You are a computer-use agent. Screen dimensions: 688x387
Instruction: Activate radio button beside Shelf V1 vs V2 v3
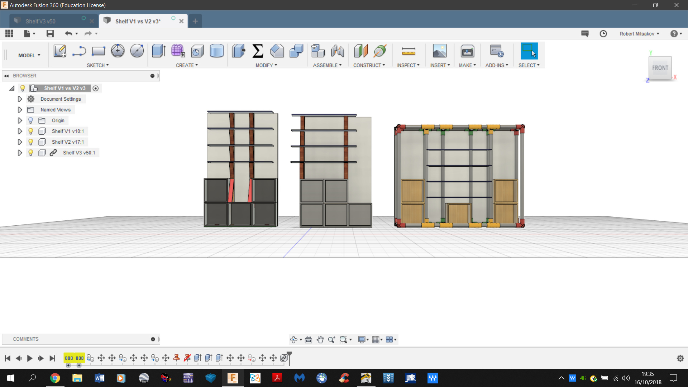(96, 89)
